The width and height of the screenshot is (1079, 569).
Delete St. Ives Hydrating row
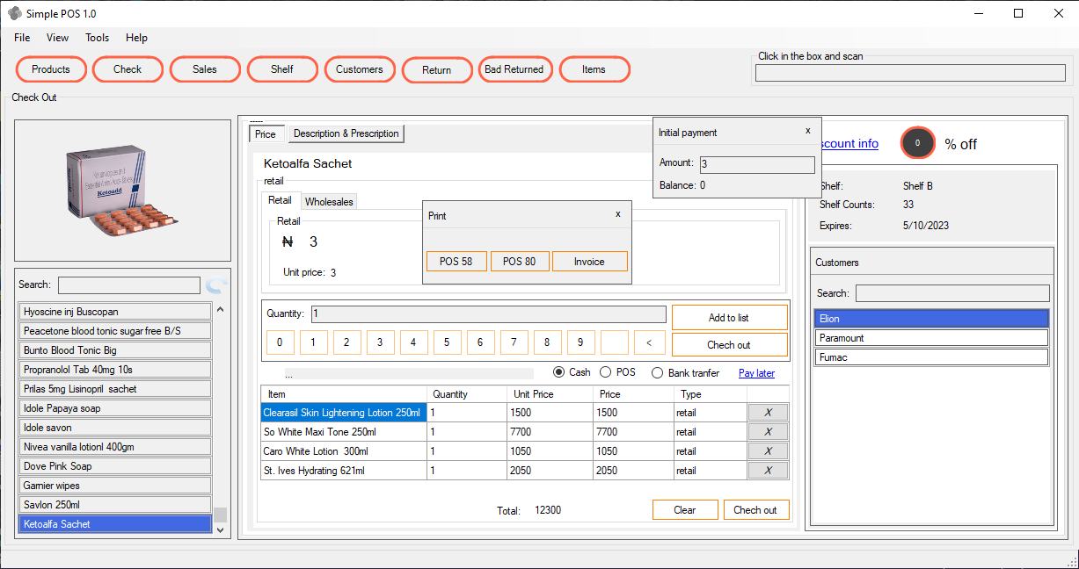768,471
